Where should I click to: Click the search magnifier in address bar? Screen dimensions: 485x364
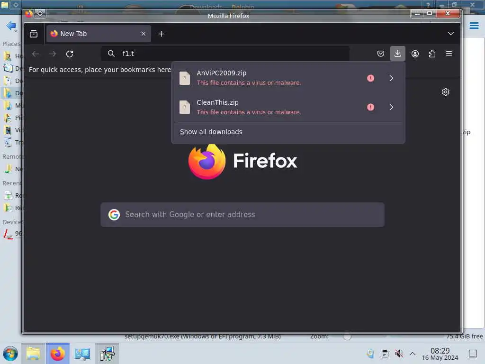(x=111, y=54)
